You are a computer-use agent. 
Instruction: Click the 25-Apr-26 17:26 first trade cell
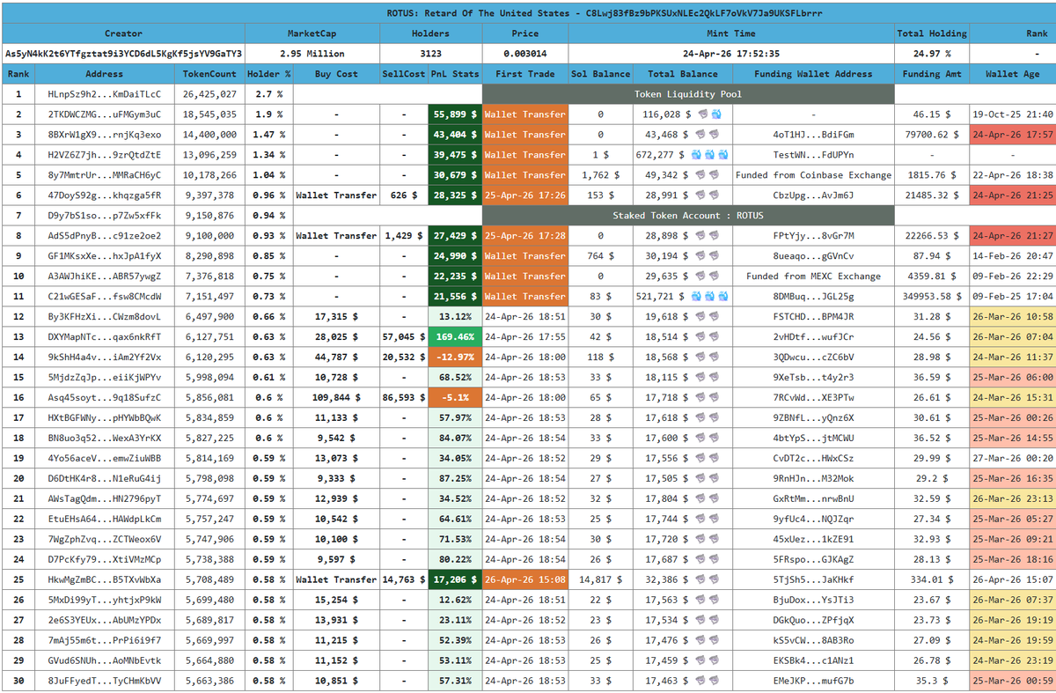click(525, 195)
